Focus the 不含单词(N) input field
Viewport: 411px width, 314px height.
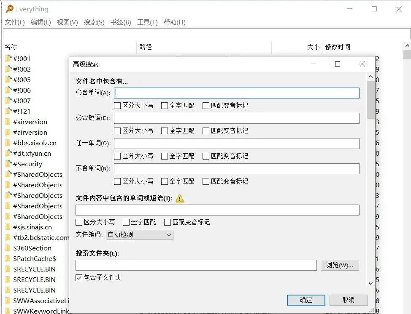(x=237, y=169)
